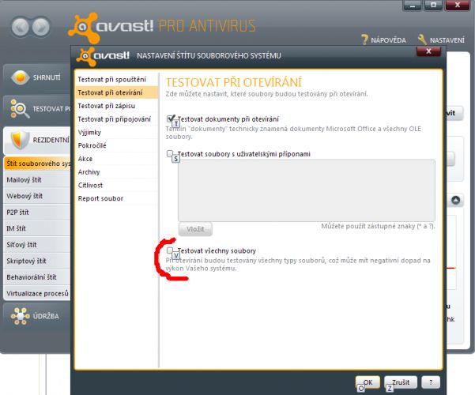Open the Shrnutí section

37,77
